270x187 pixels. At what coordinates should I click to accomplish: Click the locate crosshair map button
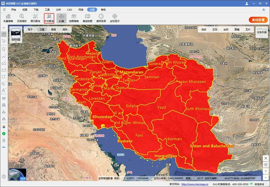(x=266, y=165)
